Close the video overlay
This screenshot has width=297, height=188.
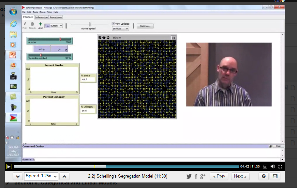click(x=280, y=1)
